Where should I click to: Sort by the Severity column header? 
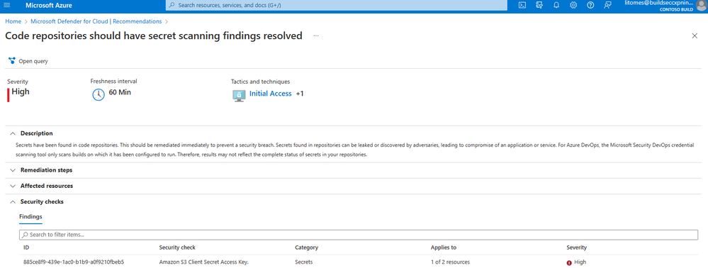(577, 247)
